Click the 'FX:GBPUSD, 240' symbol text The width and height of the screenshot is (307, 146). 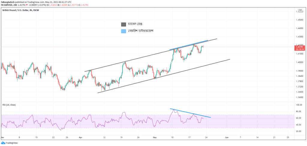click(9, 5)
